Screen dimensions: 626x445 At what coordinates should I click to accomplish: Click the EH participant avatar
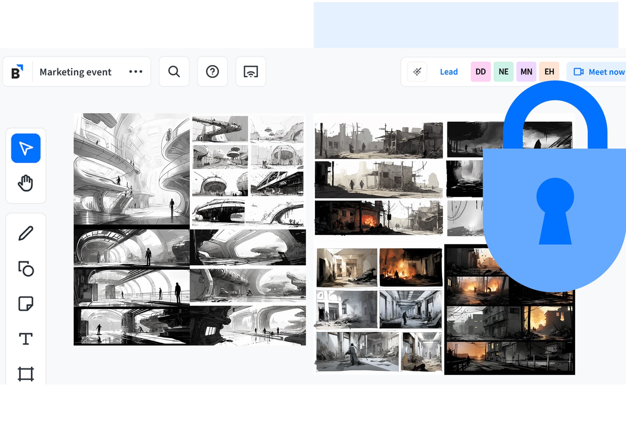[x=549, y=71]
